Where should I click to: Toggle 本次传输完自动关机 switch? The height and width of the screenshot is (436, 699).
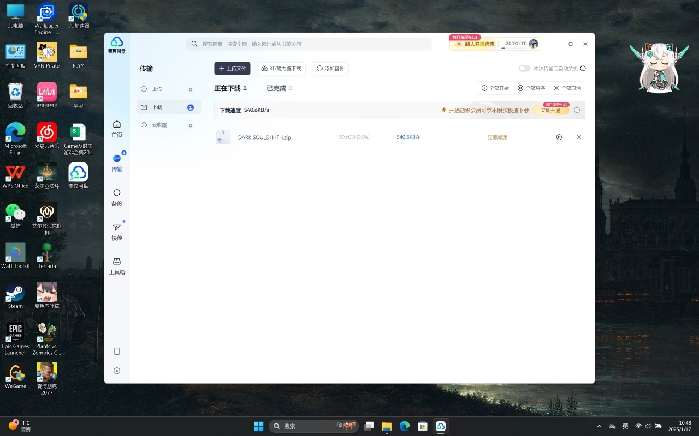click(x=524, y=69)
